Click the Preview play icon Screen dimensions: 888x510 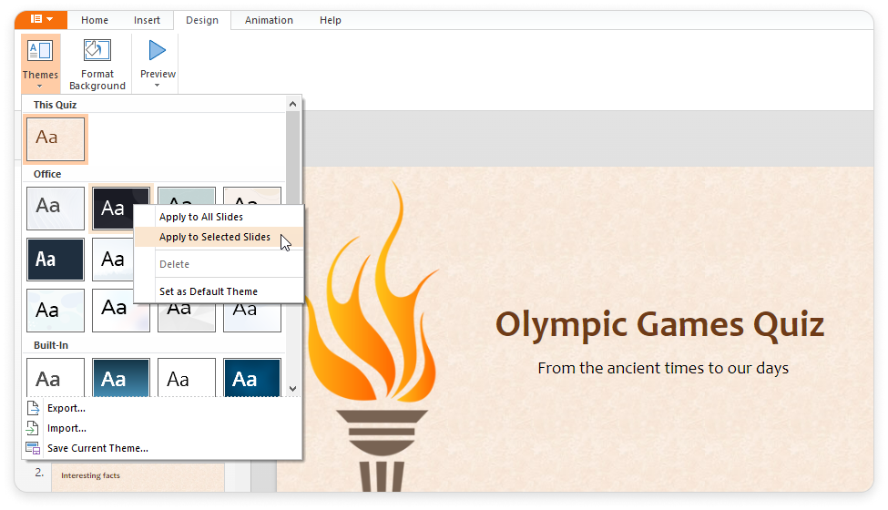(157, 50)
